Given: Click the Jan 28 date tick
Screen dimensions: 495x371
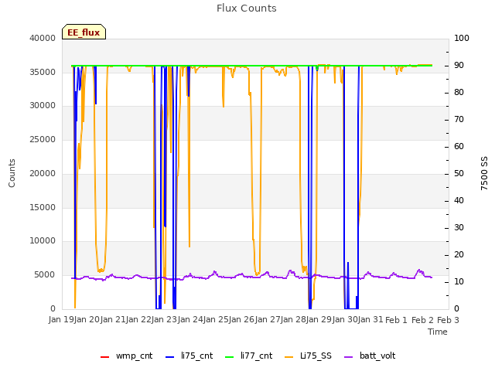Looking at the screenshot, I should click(293, 320).
